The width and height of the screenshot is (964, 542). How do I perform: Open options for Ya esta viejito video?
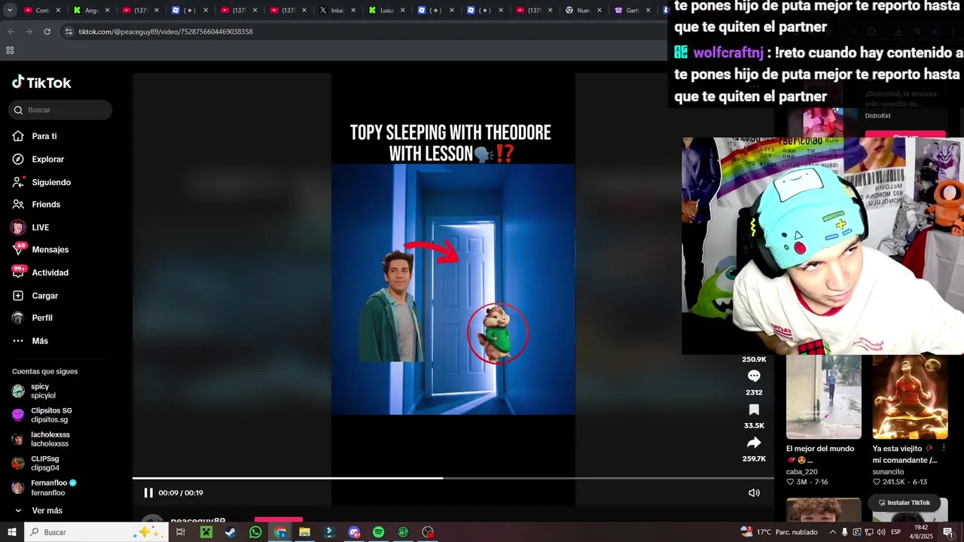(944, 449)
